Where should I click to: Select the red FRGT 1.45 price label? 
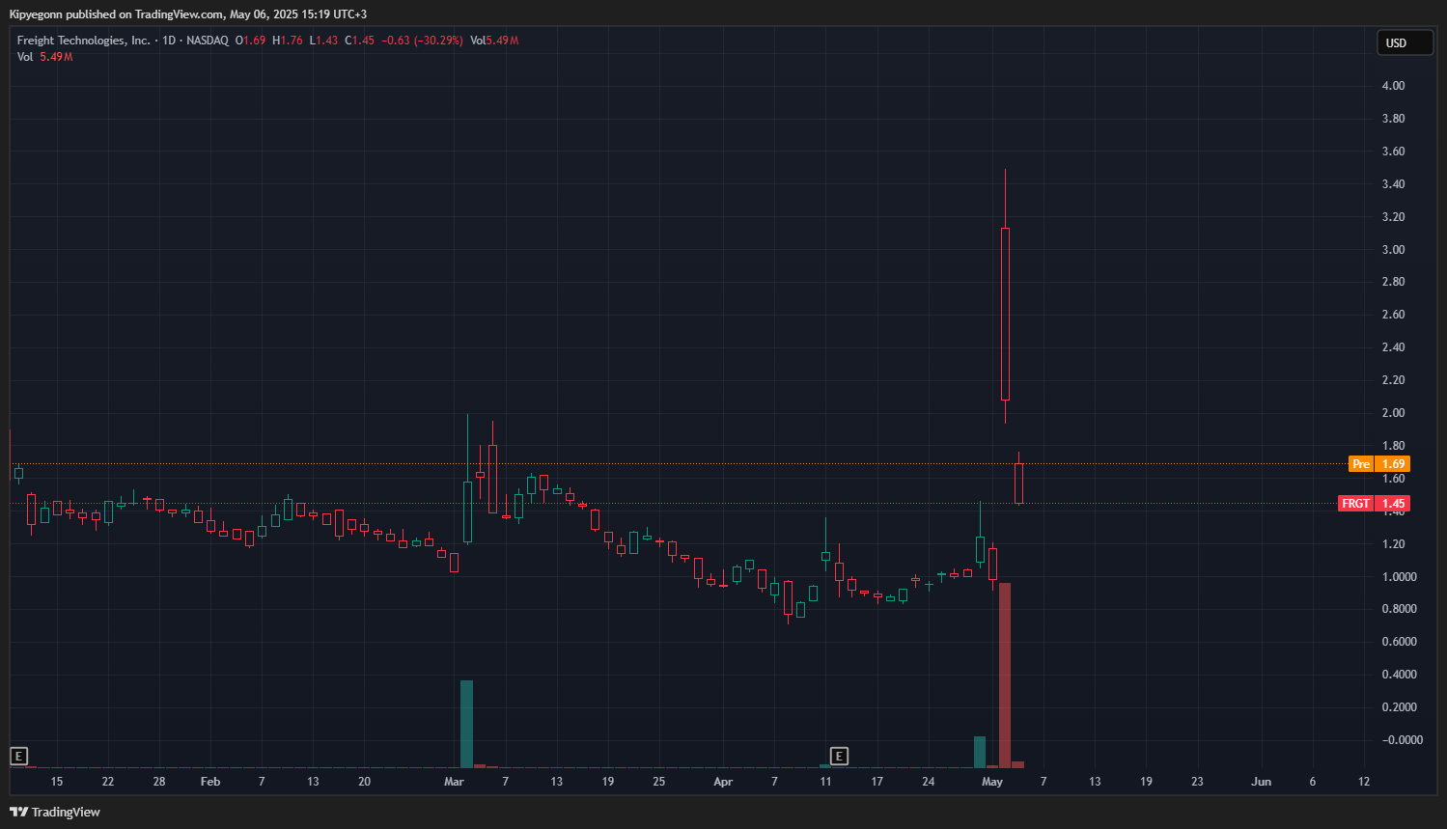coord(1374,504)
